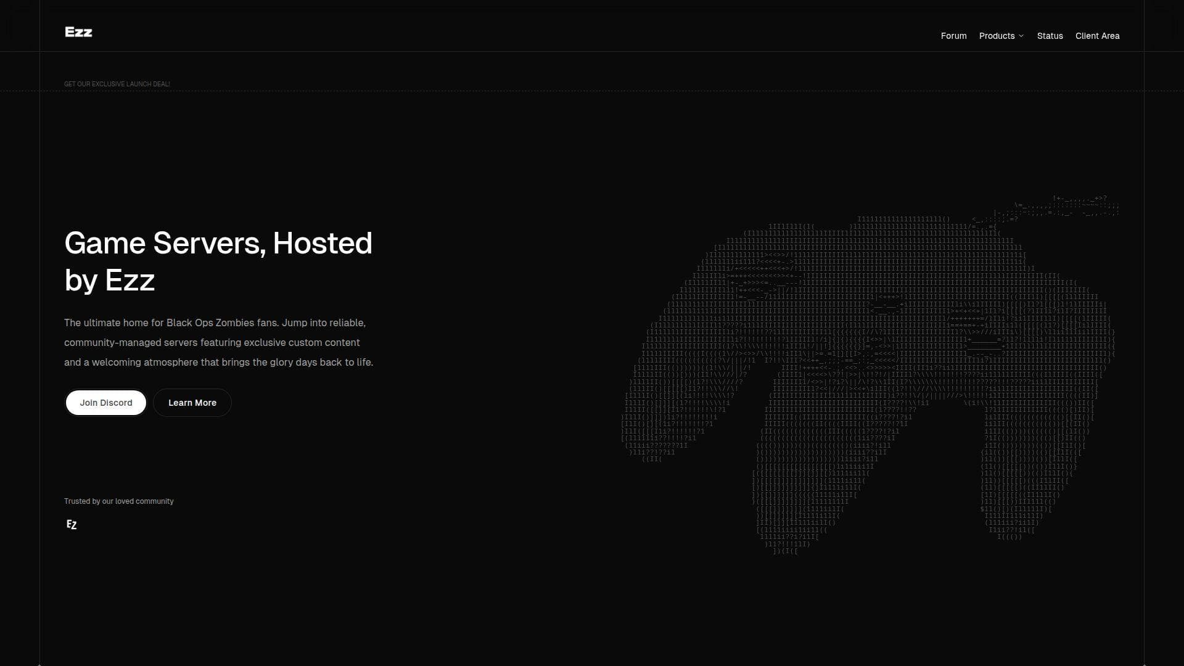The height and width of the screenshot is (666, 1184).
Task: Open the Forum page
Action: tap(953, 36)
